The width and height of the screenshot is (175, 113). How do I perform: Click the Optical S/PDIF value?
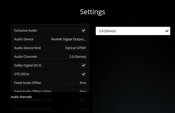pyautogui.click(x=76, y=48)
